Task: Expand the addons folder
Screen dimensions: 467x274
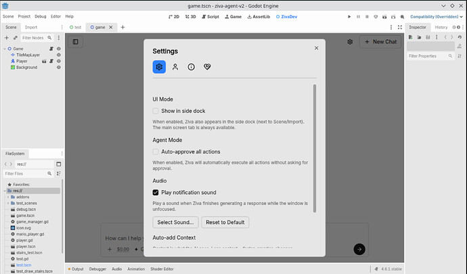Action: (x=8, y=197)
